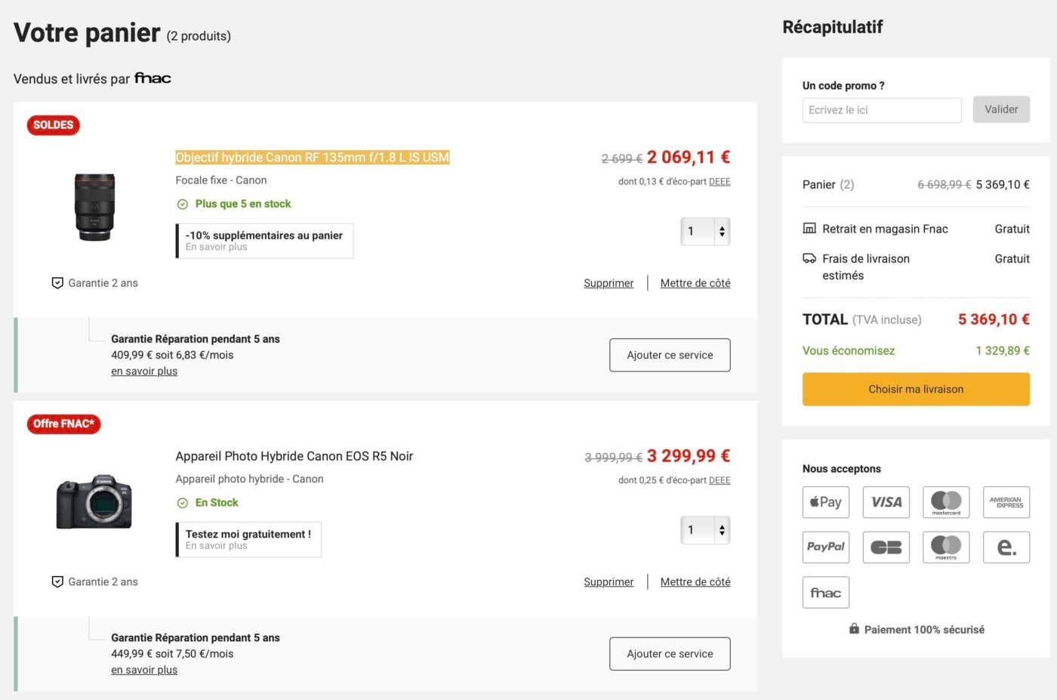Click the -10% supplémentaires au panier box
1057x700 pixels.
coord(264,241)
